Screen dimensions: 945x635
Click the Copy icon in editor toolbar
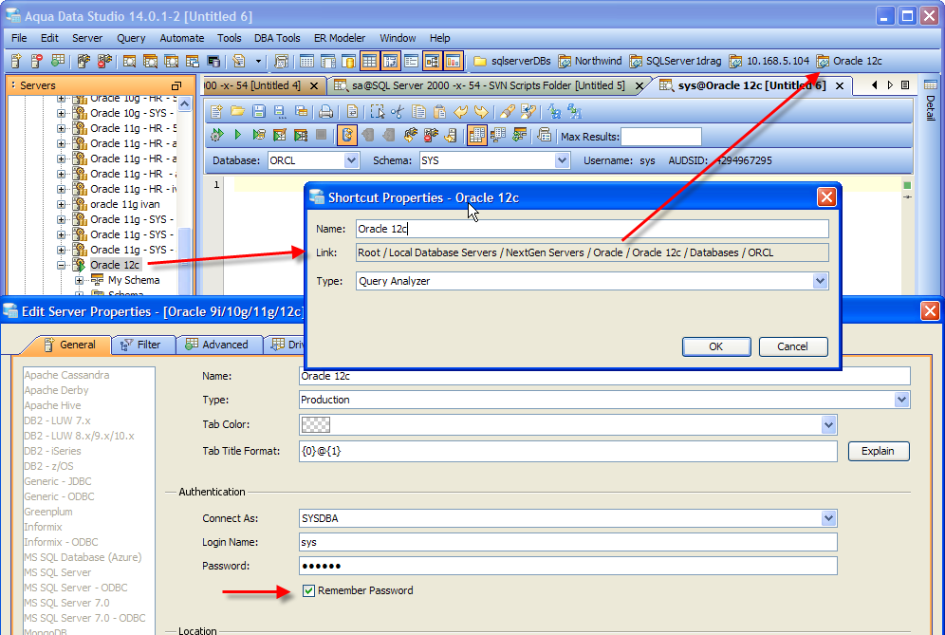[418, 112]
